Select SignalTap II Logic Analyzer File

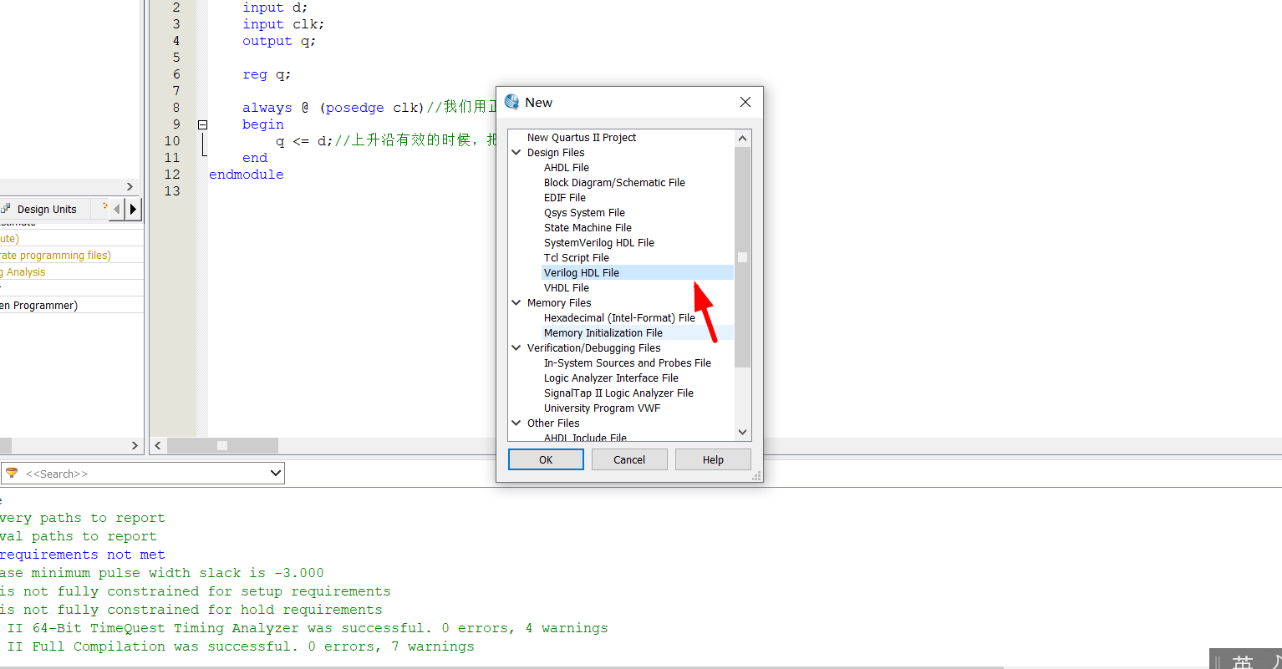[x=618, y=393]
